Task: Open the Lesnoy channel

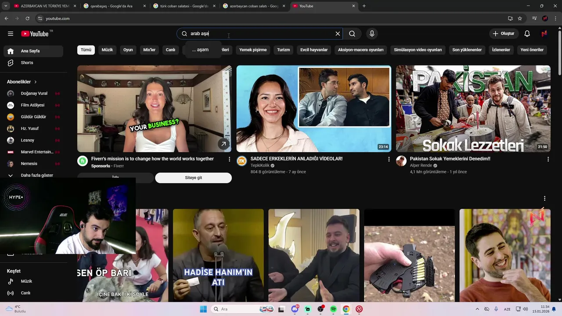Action: [x=33, y=140]
